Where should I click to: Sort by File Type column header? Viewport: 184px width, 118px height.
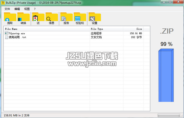coord(107,29)
